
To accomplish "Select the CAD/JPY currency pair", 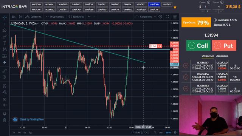I will (63, 9).
